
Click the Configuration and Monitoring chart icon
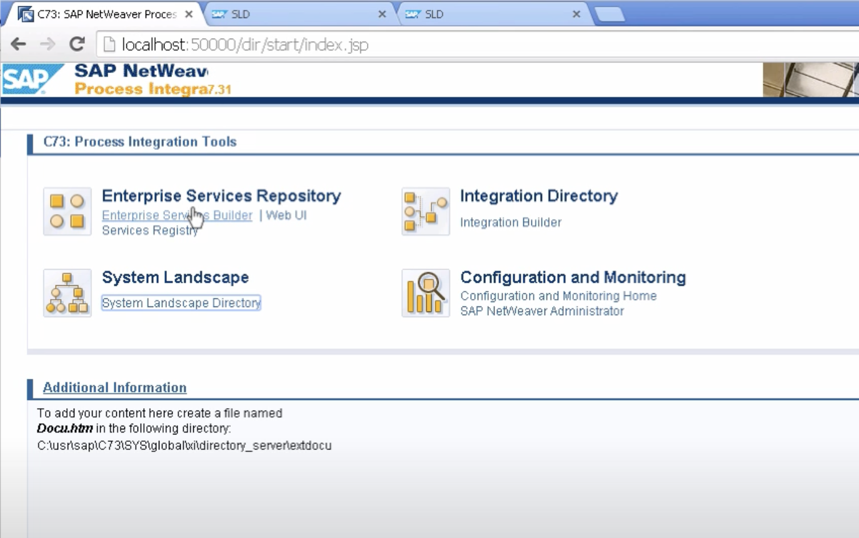click(426, 293)
